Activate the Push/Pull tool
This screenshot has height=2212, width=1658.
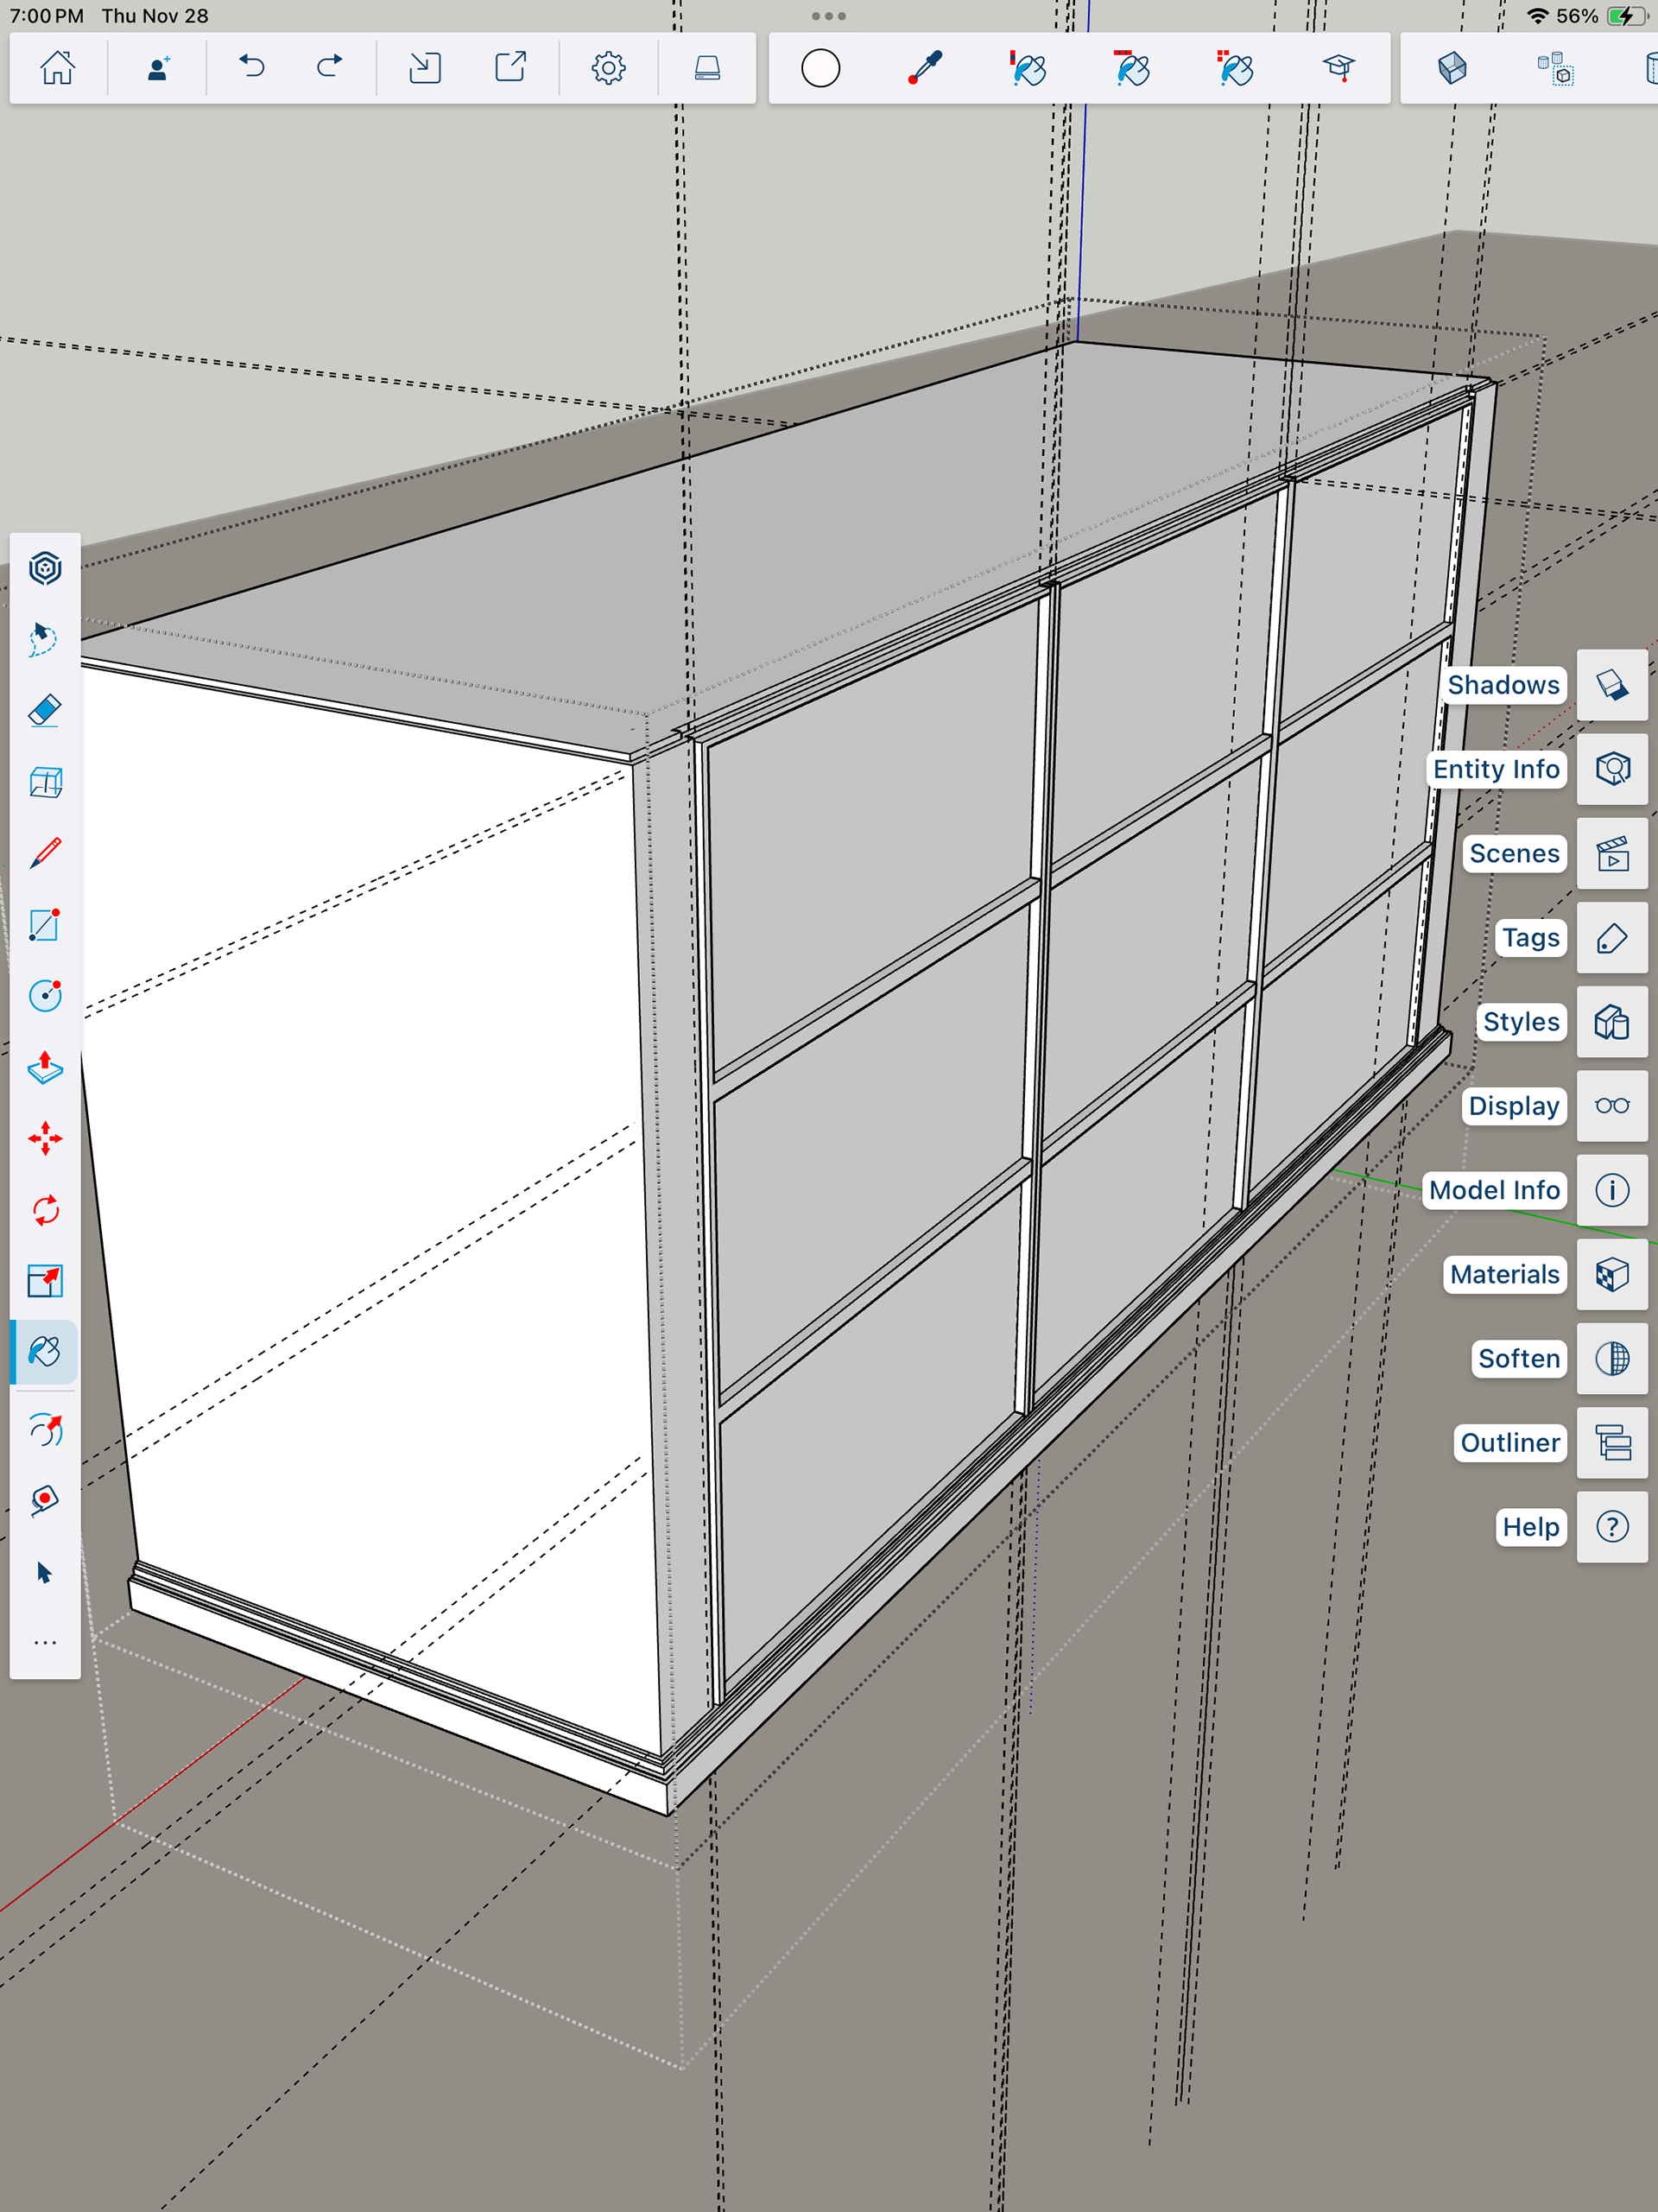45,1068
